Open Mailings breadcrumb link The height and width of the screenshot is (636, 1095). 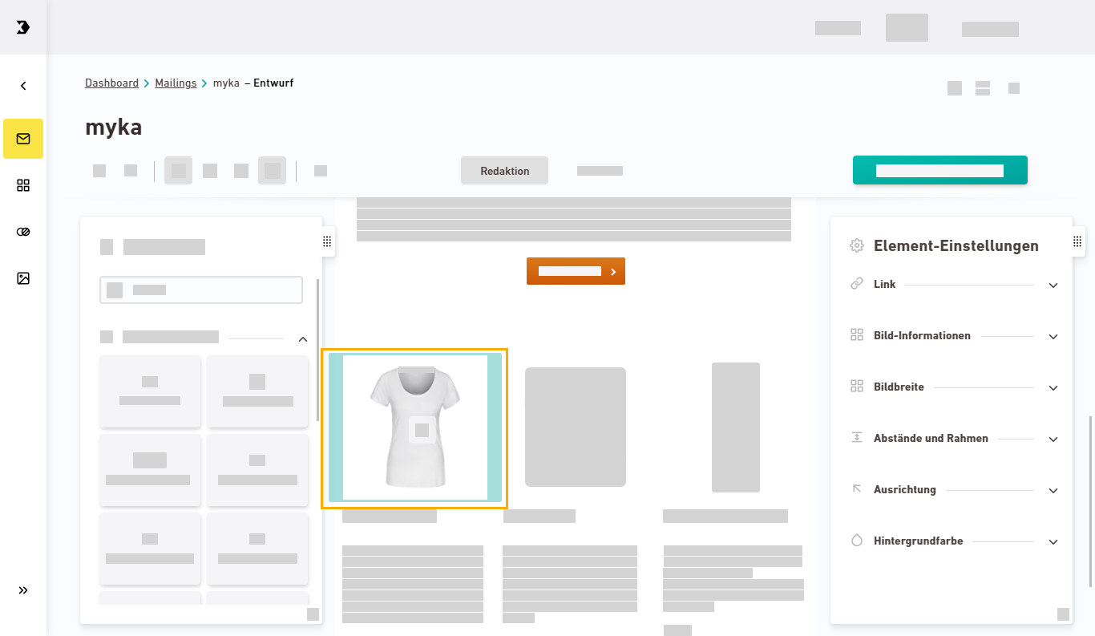coord(176,83)
